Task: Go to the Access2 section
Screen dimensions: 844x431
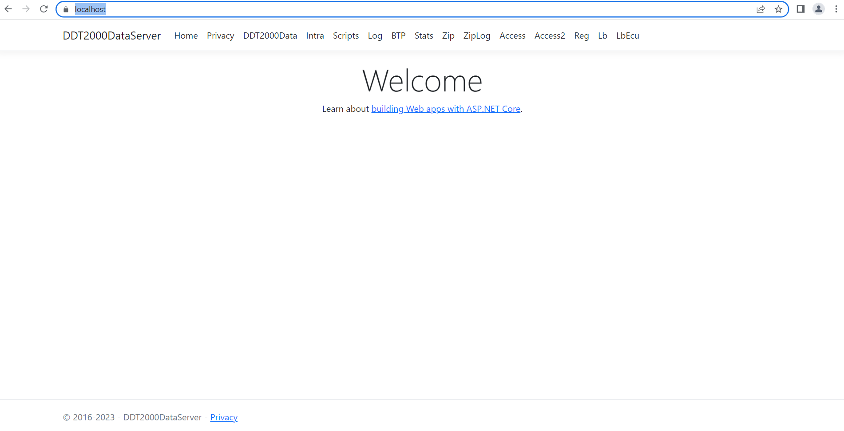Action: pyautogui.click(x=550, y=36)
